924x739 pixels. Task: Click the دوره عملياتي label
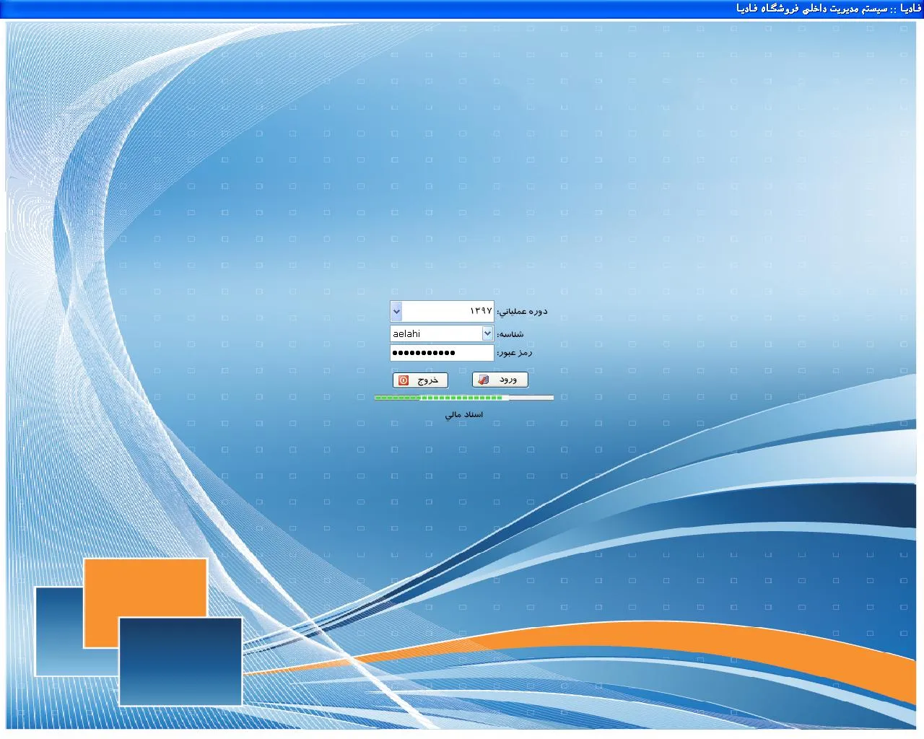click(x=523, y=312)
